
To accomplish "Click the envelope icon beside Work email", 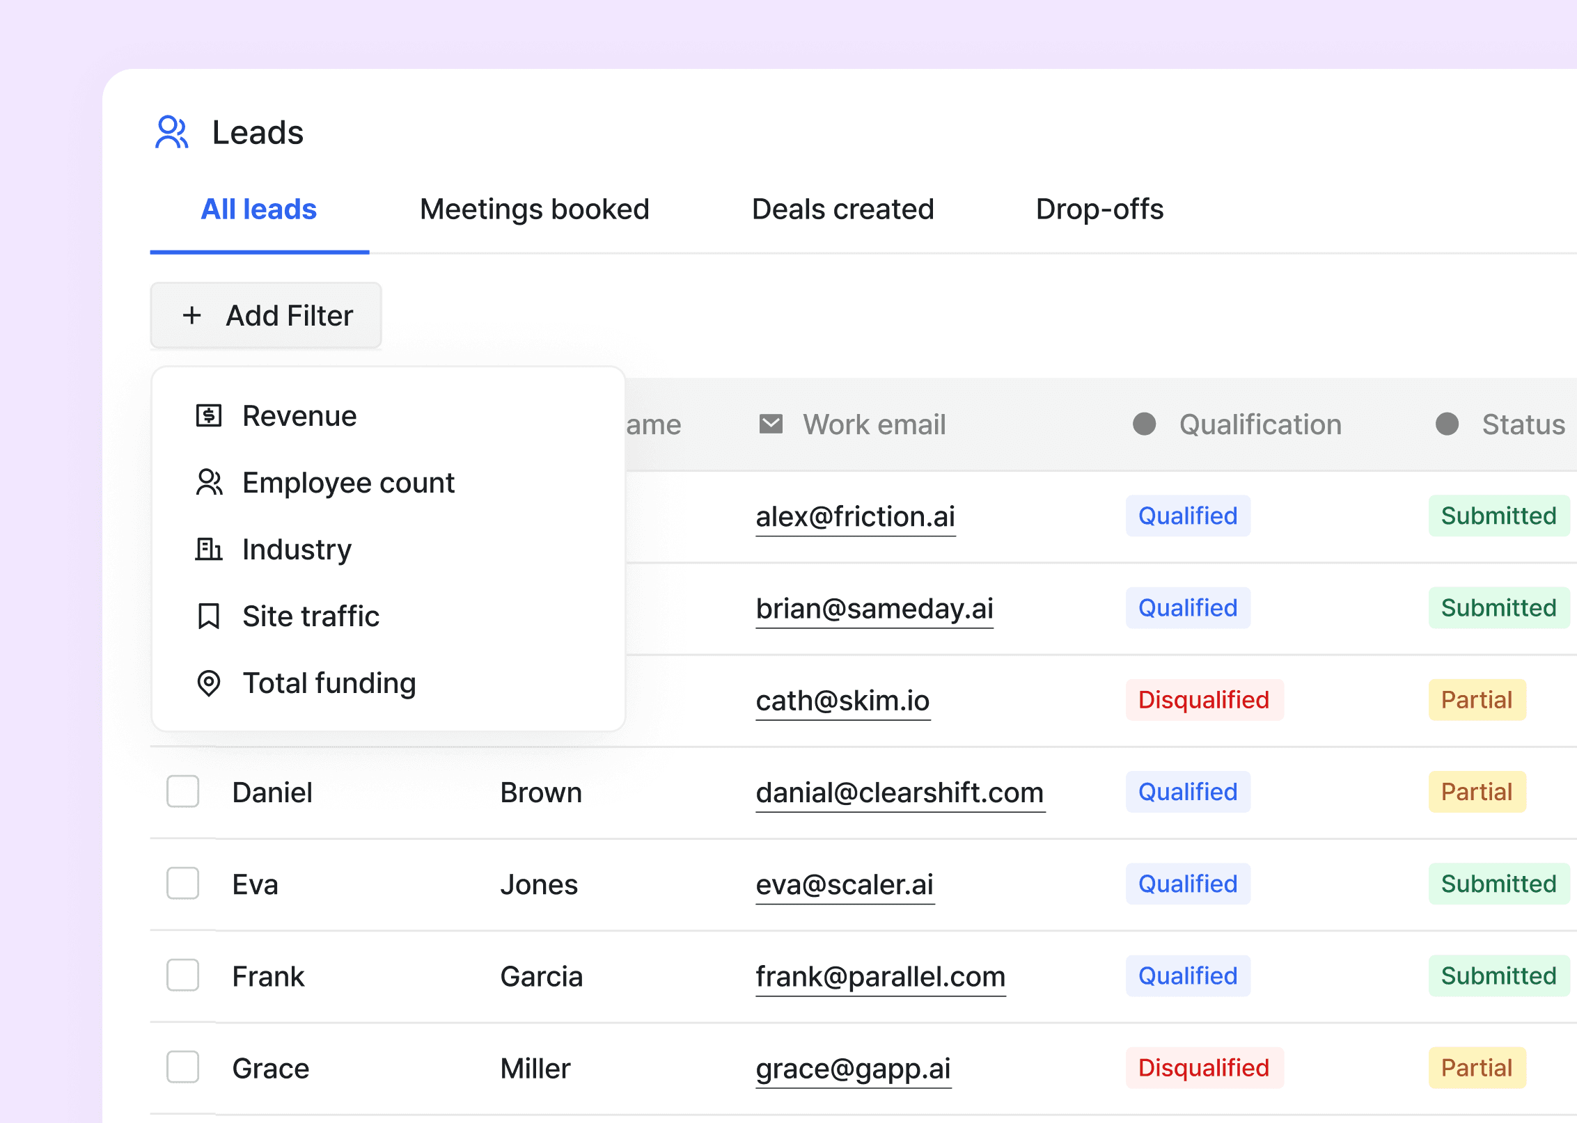I will pos(771,424).
